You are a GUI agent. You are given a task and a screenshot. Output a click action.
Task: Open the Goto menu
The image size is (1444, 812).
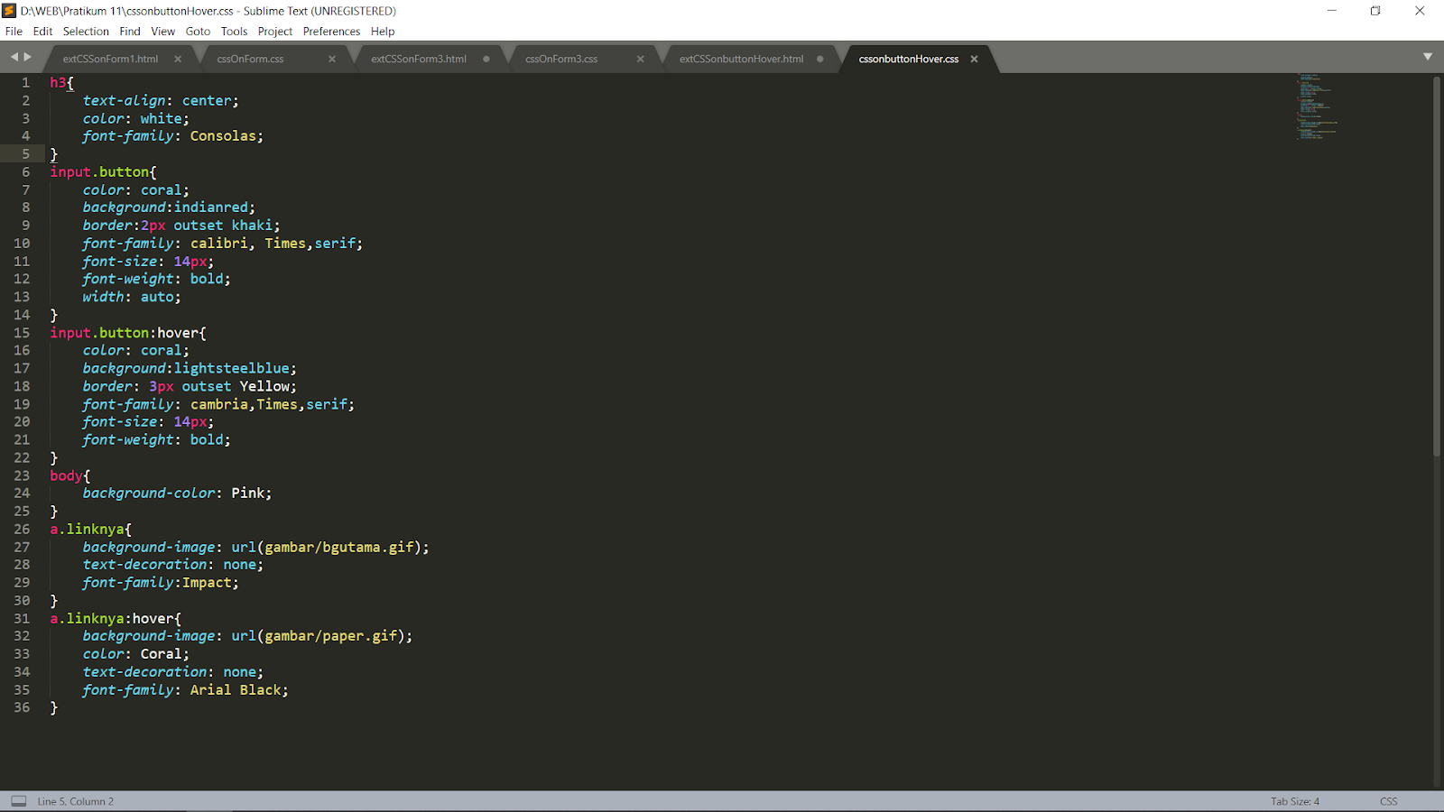point(198,31)
